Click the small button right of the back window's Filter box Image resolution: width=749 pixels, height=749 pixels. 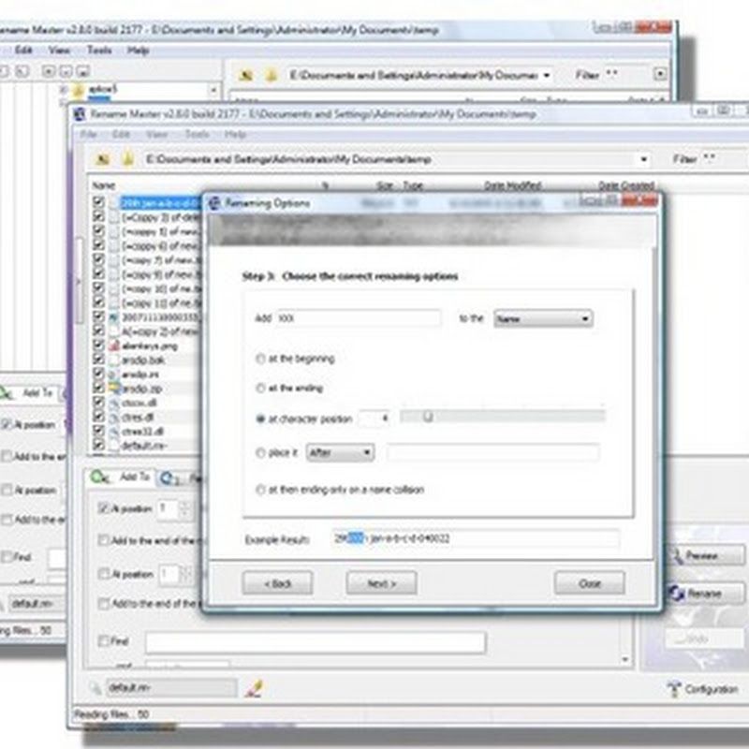660,74
